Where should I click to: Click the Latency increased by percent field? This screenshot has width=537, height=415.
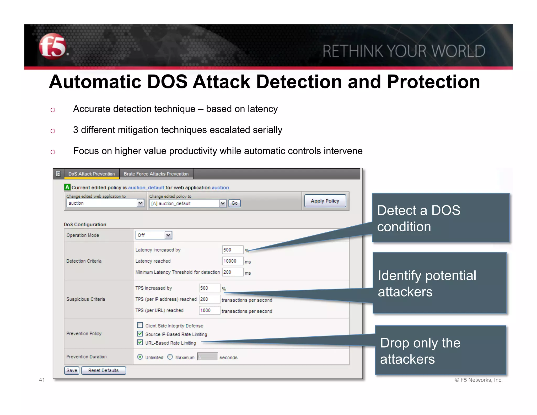tap(233, 250)
